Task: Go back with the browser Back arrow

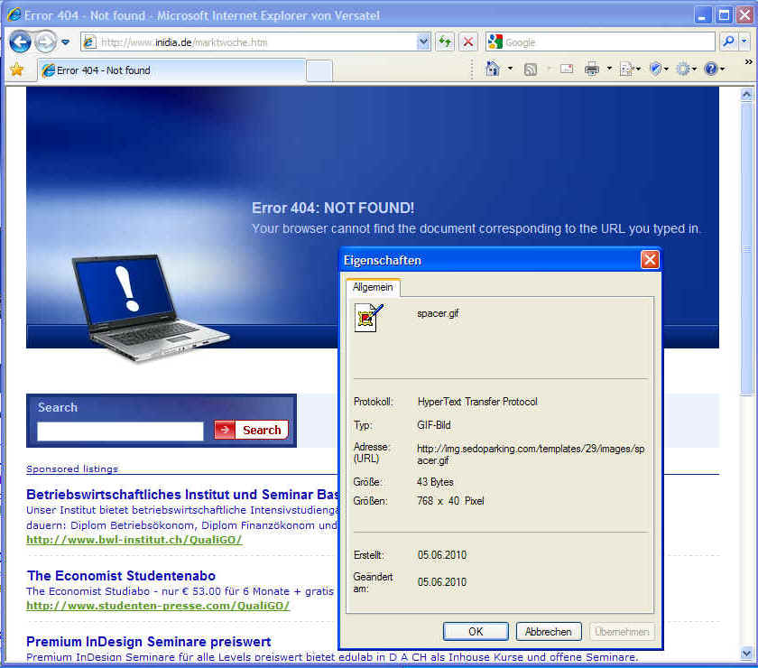Action: point(20,42)
